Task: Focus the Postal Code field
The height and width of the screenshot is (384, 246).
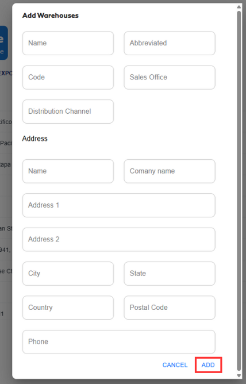Action: pos(170,308)
